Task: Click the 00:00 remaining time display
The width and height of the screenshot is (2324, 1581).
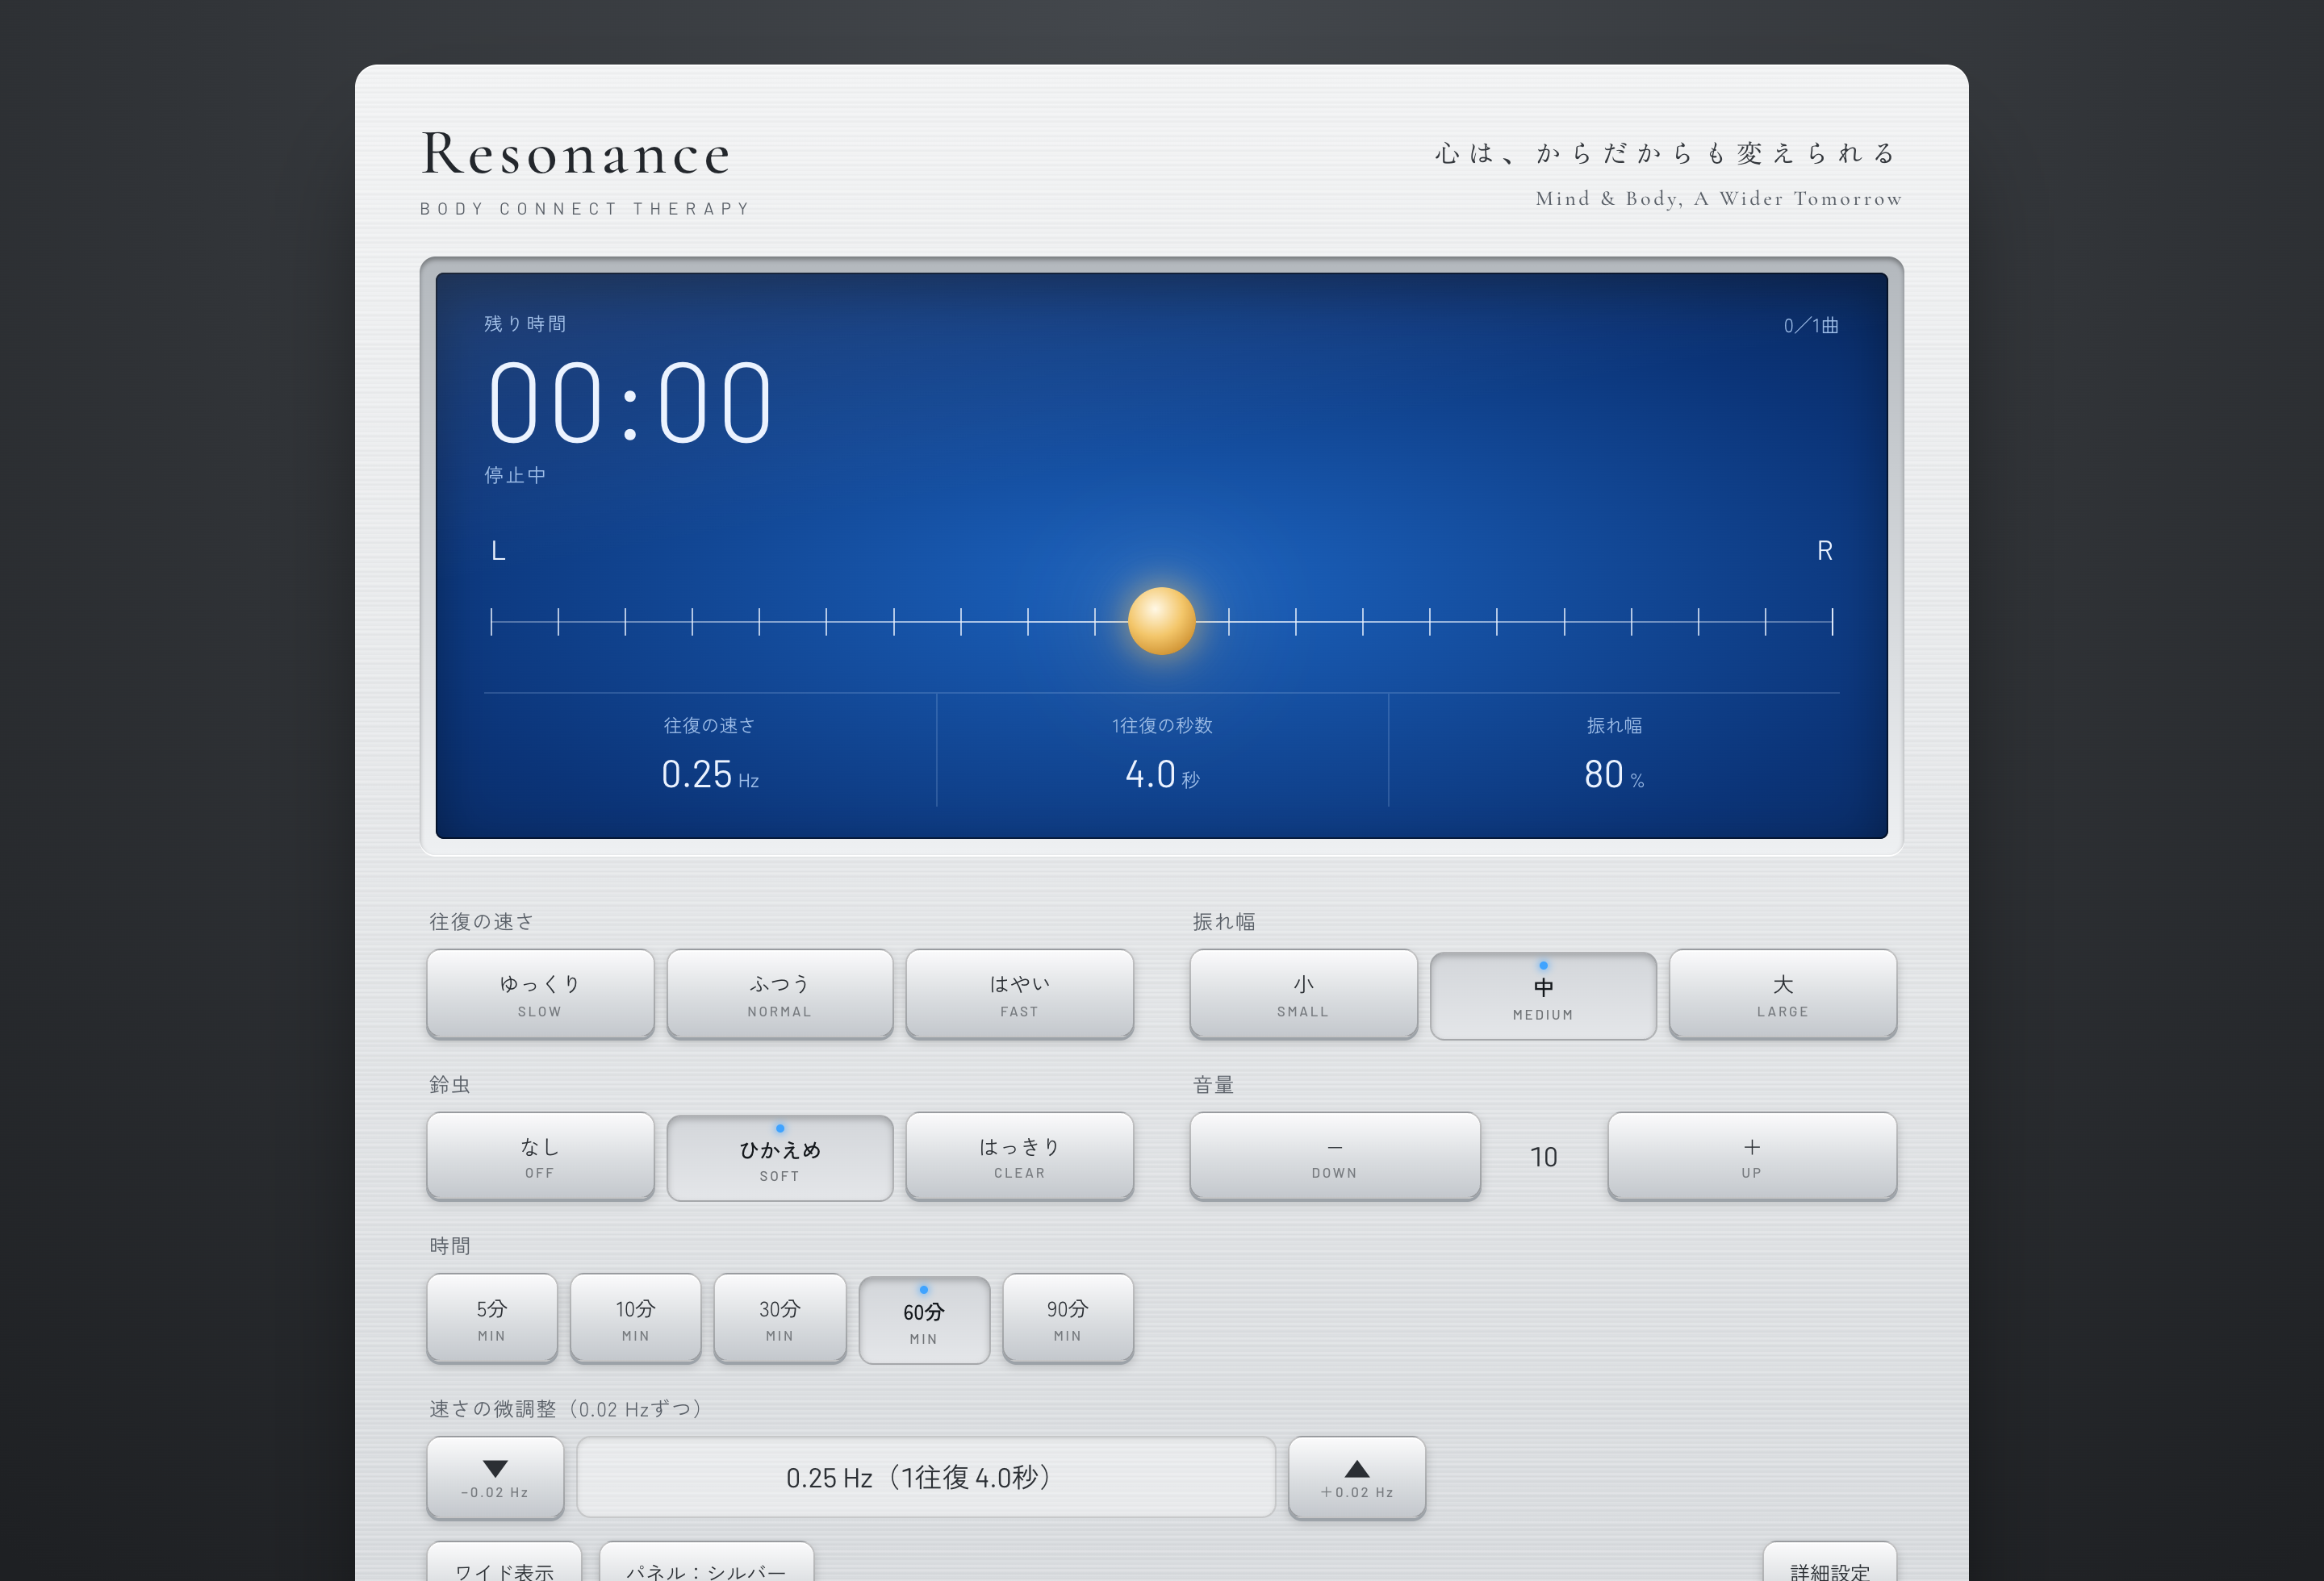Action: point(630,402)
